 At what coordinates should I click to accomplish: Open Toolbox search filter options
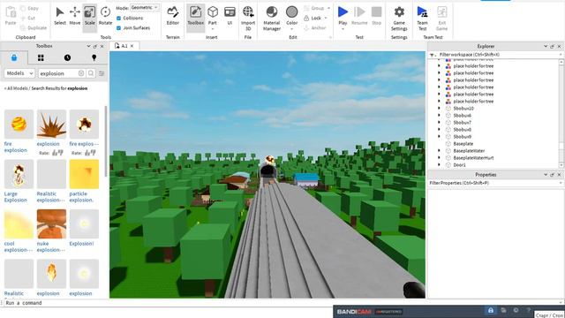click(x=102, y=73)
